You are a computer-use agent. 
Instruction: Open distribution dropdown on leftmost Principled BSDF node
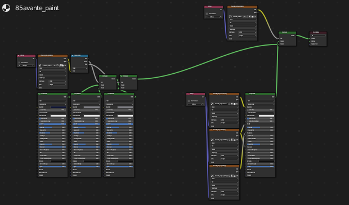52,101
